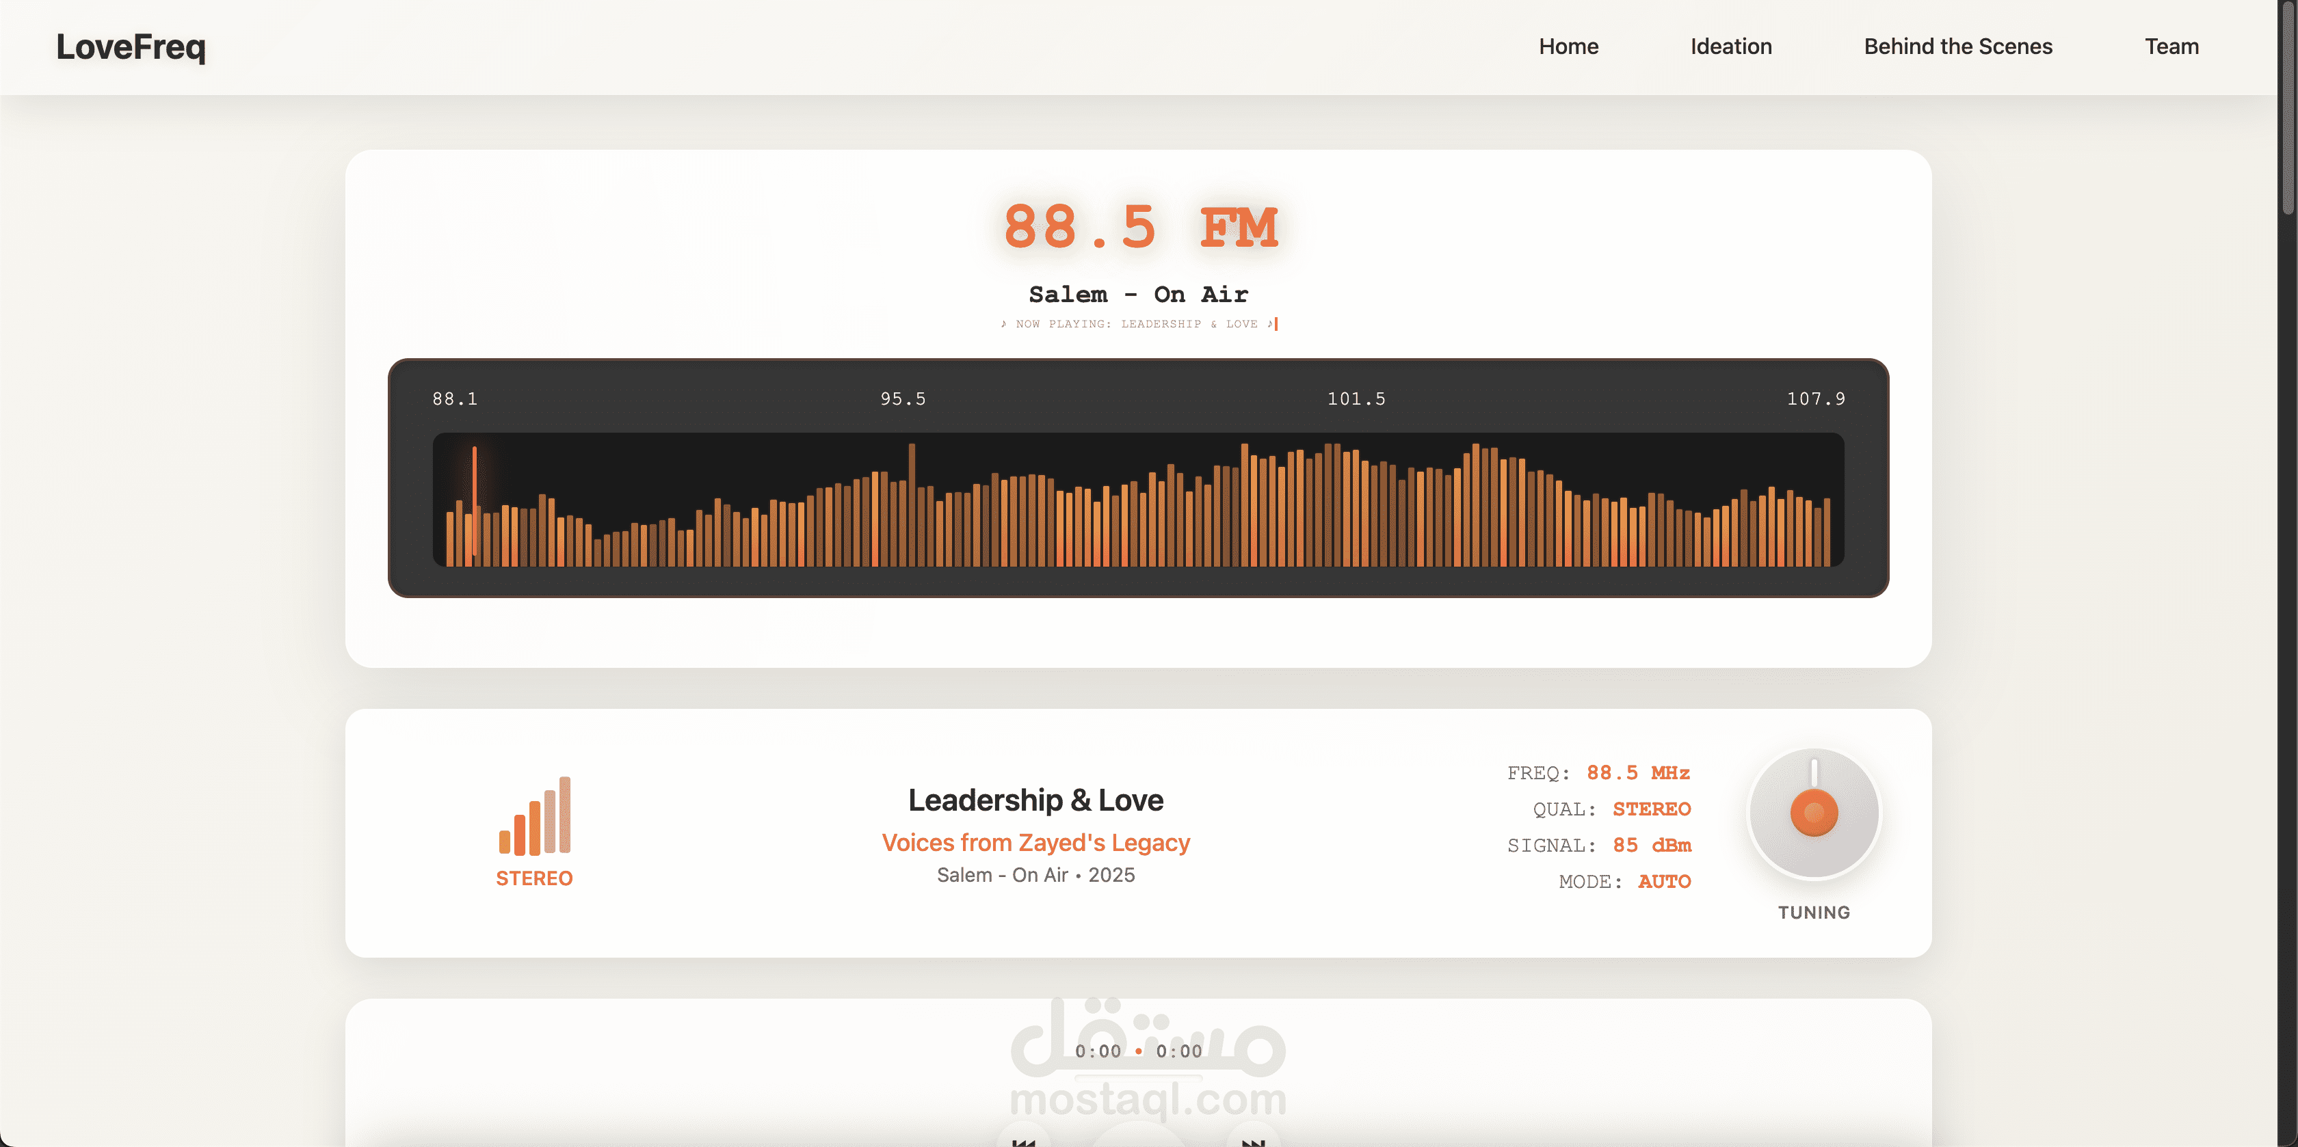
Task: Click the 88.1 frequency marker
Action: tap(455, 399)
